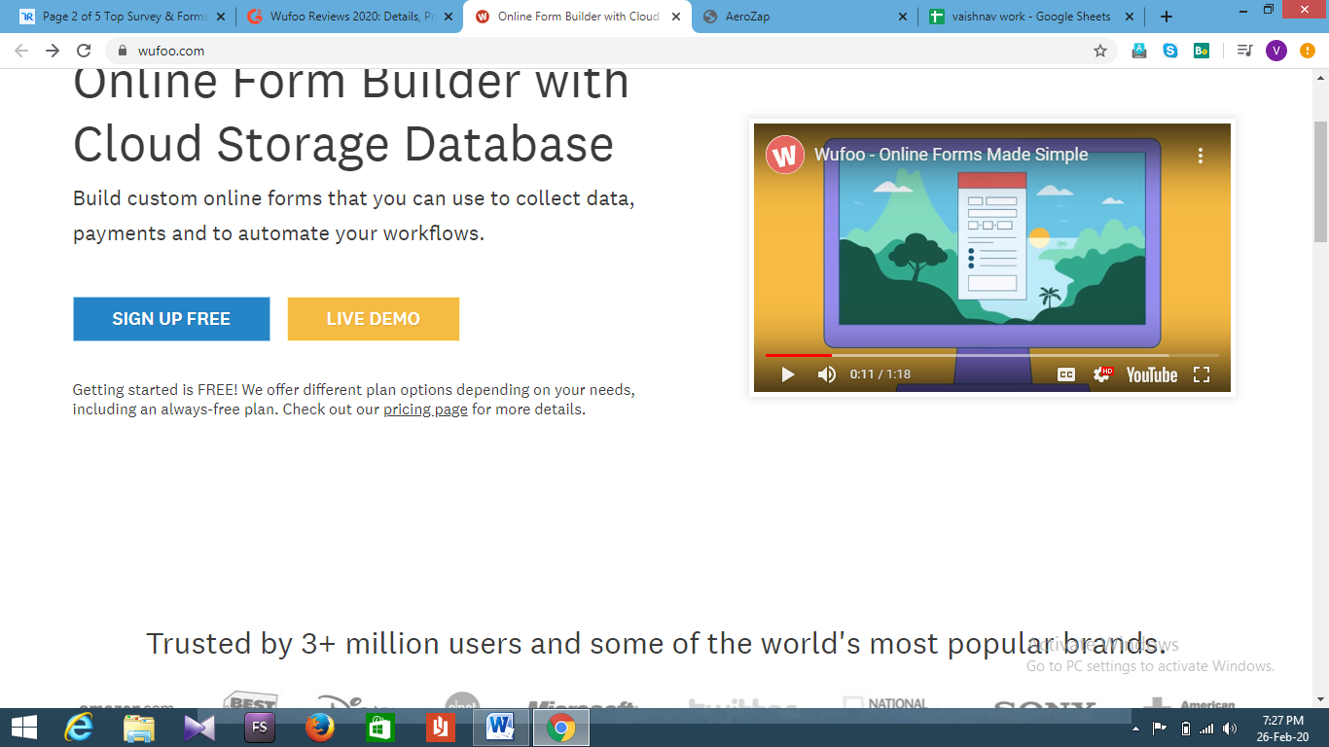Open the video settings gear icon

1102,374
